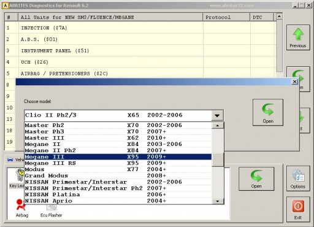This screenshot has height=227, width=314.
Task: Close the Choose model dialog
Action: coord(294,82)
